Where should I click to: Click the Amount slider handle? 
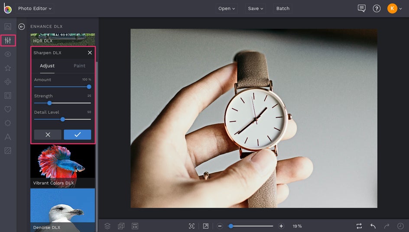(x=89, y=87)
